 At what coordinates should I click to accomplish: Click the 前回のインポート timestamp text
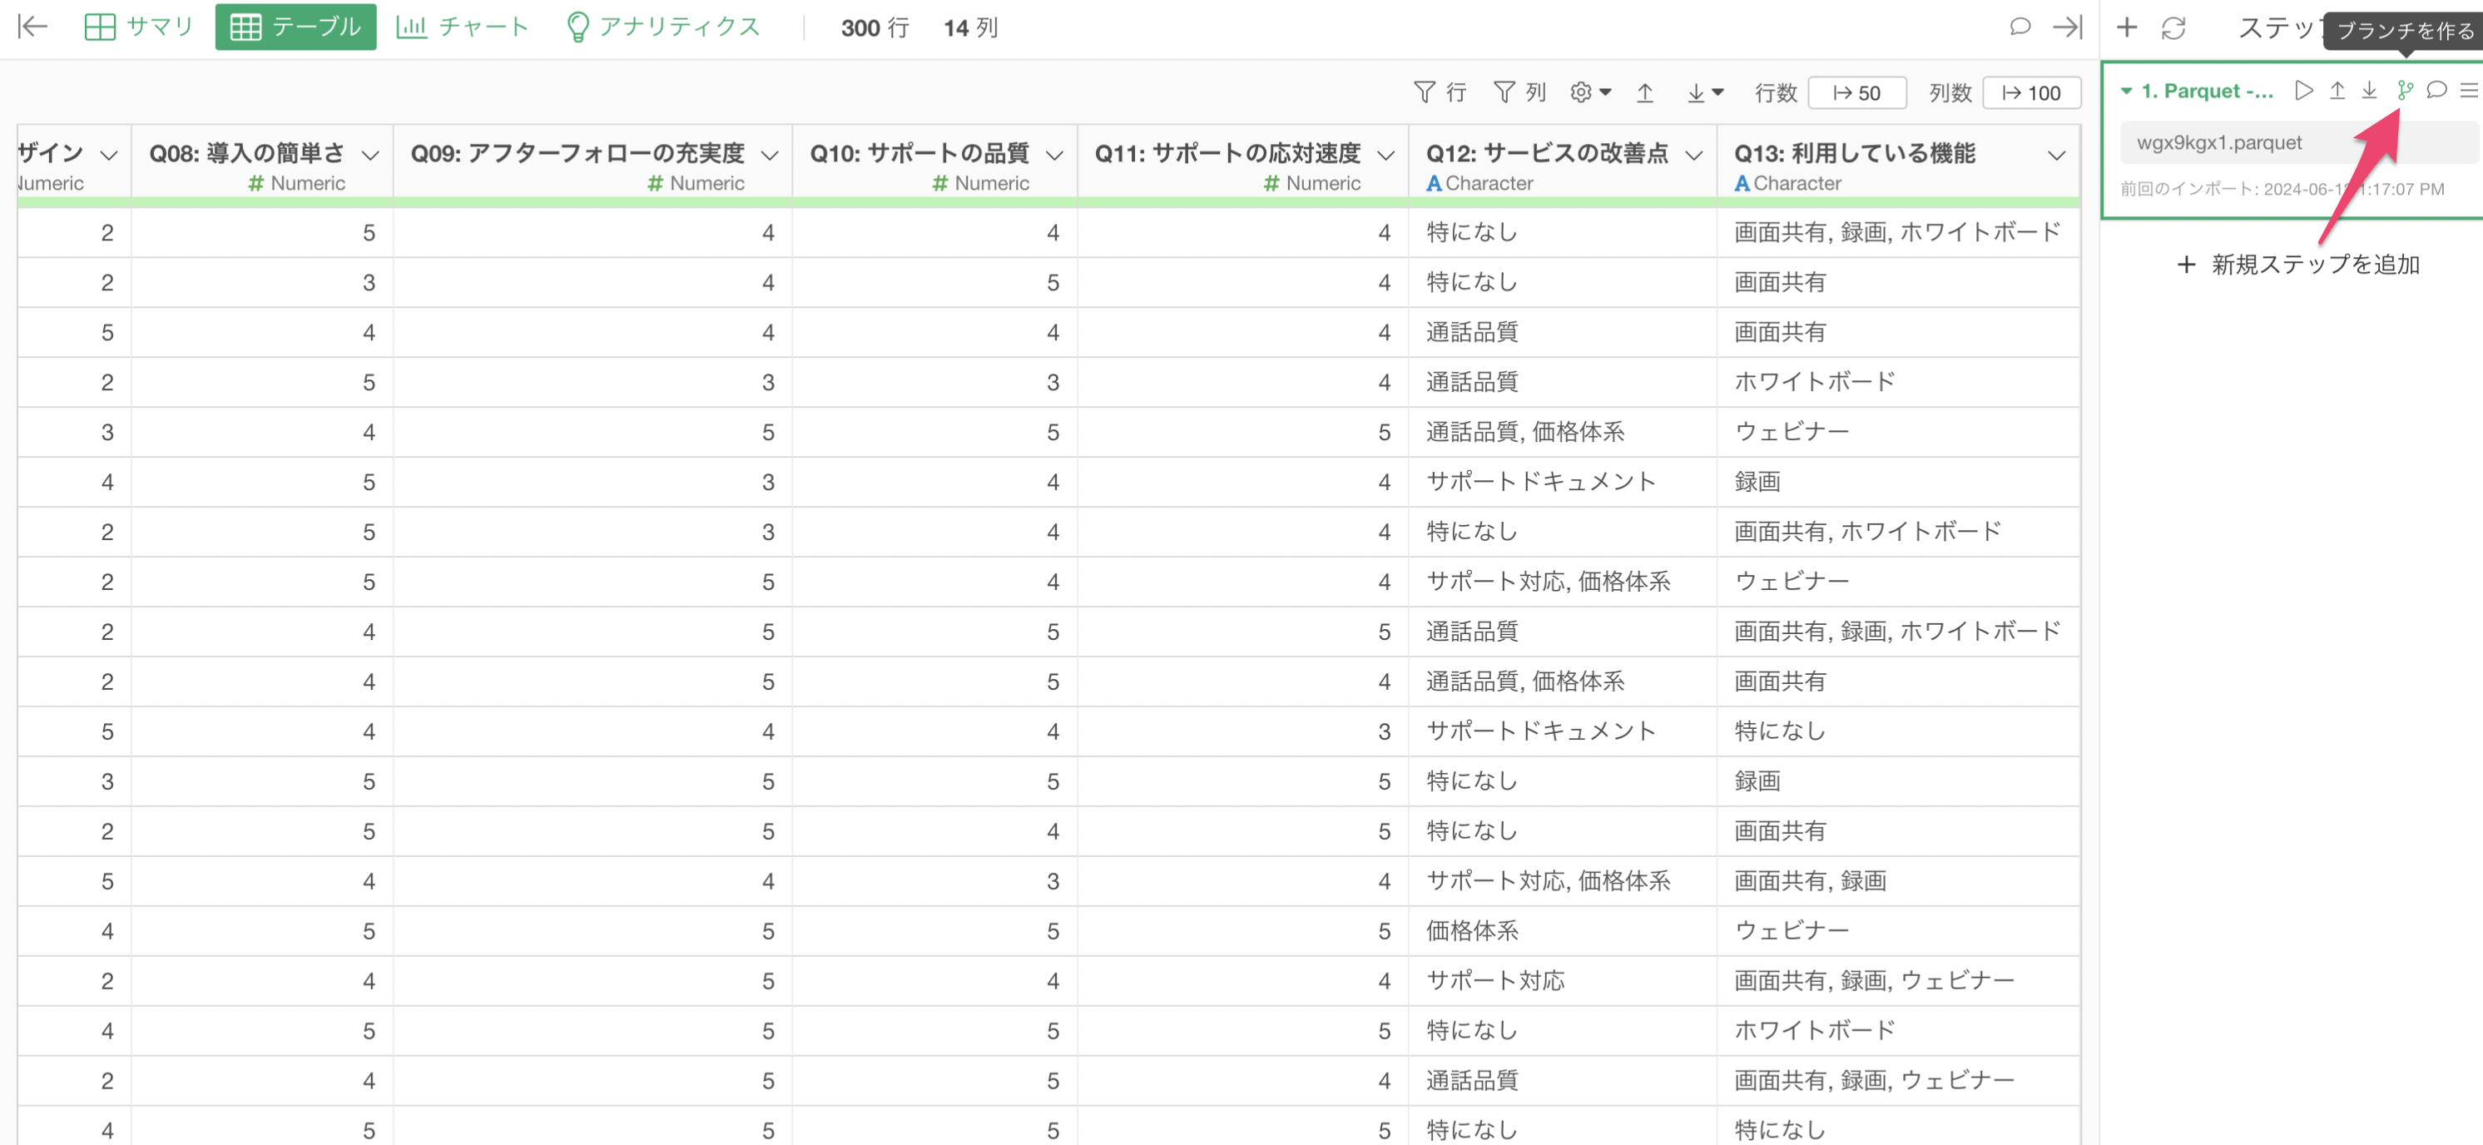(x=2282, y=189)
